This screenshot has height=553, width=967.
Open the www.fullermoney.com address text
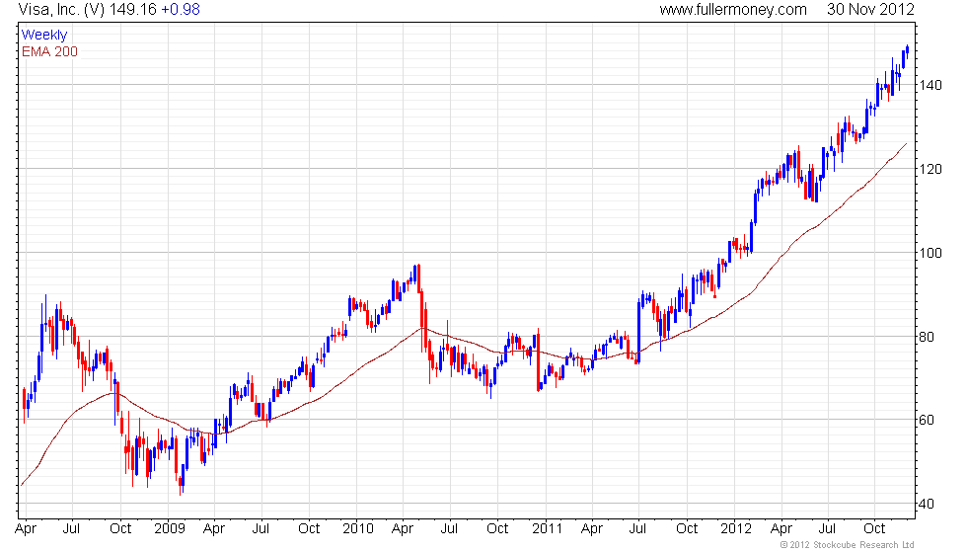pyautogui.click(x=732, y=10)
